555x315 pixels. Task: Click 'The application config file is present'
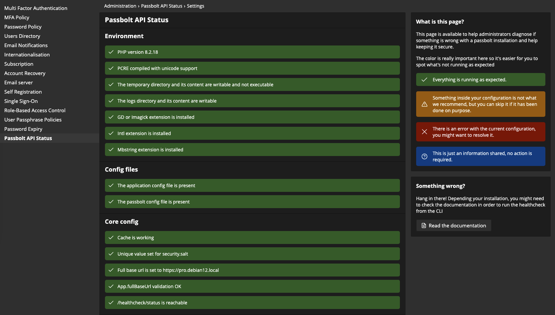(156, 186)
